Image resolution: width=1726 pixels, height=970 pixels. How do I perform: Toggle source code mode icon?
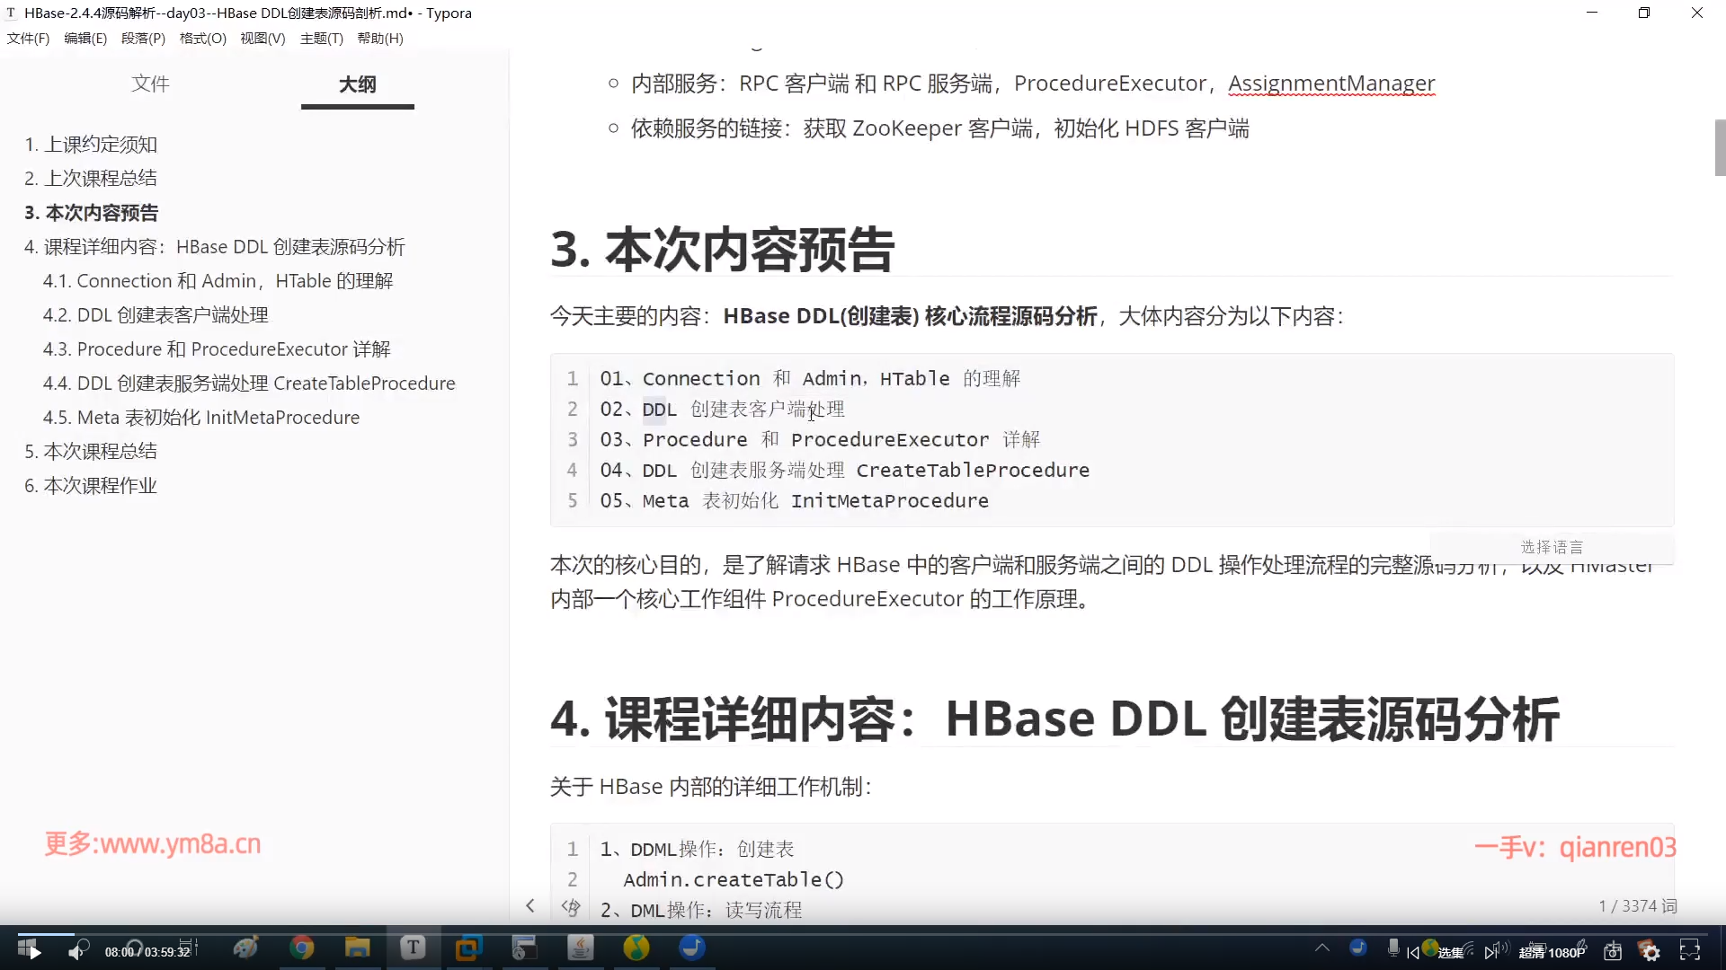[x=571, y=906]
